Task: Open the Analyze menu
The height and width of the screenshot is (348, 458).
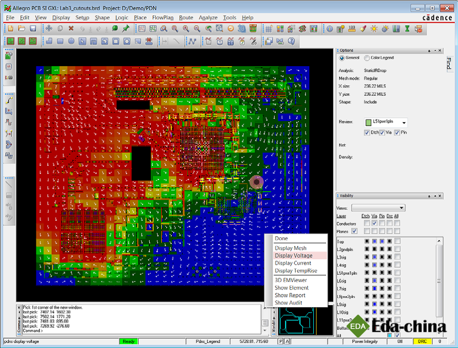Action: 208,18
